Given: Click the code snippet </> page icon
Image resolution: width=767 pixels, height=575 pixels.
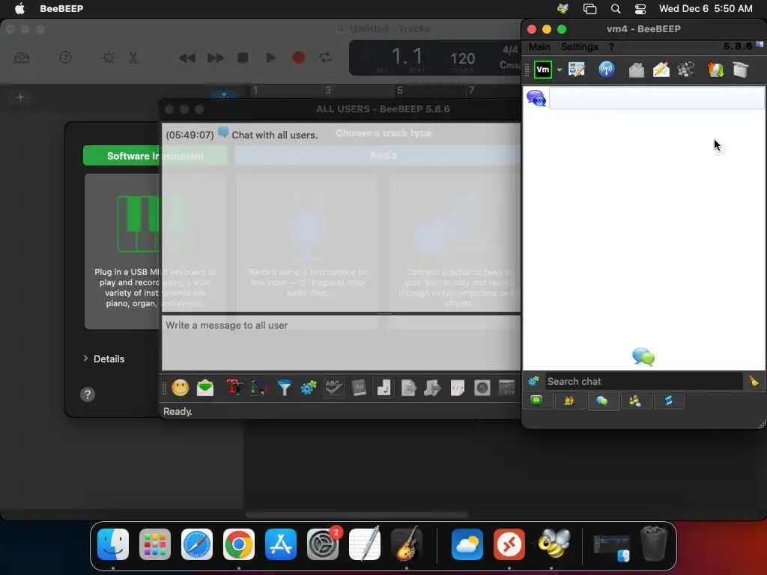Looking at the screenshot, I should pos(458,388).
